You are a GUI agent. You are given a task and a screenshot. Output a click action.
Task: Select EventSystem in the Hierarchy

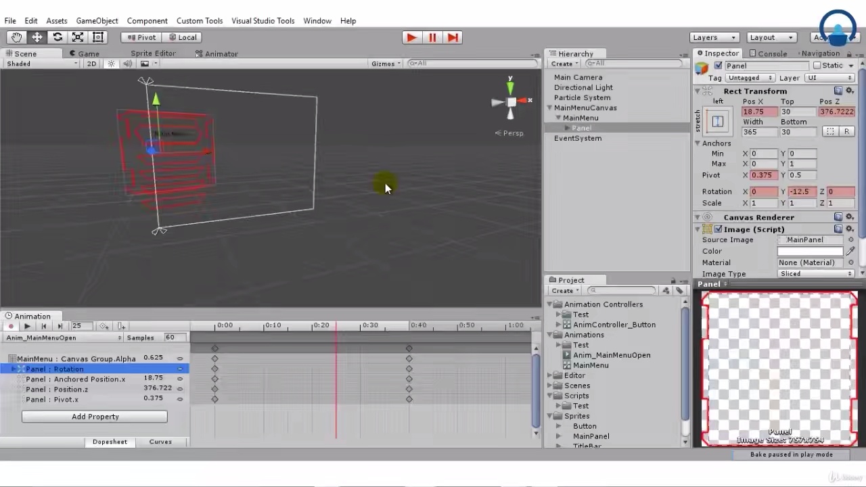(x=578, y=138)
